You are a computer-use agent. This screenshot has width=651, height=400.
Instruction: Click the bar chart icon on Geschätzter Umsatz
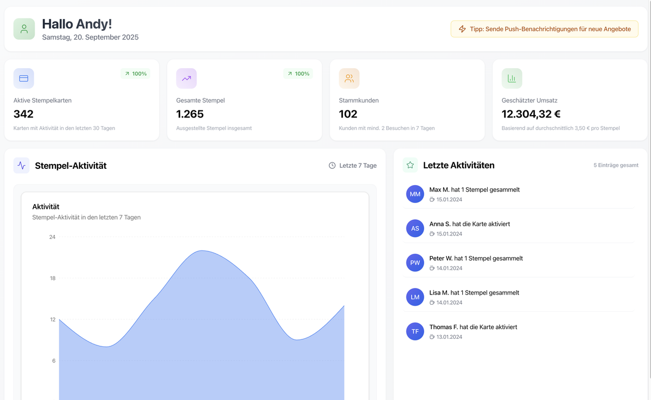coord(512,78)
